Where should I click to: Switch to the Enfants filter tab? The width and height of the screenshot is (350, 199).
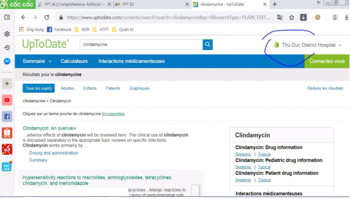90,88
